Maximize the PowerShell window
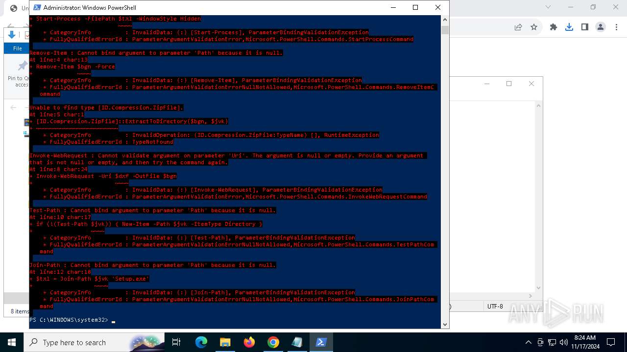627x352 pixels. pos(415,7)
